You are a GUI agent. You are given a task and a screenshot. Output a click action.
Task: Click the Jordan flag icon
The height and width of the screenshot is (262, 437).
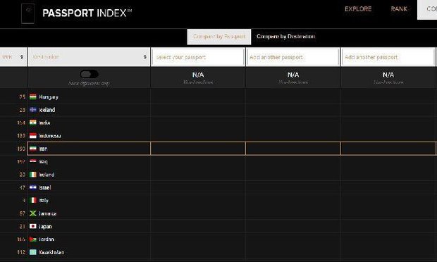33,239
